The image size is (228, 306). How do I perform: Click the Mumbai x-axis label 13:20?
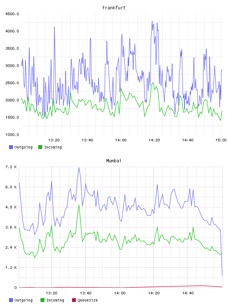click(51, 293)
